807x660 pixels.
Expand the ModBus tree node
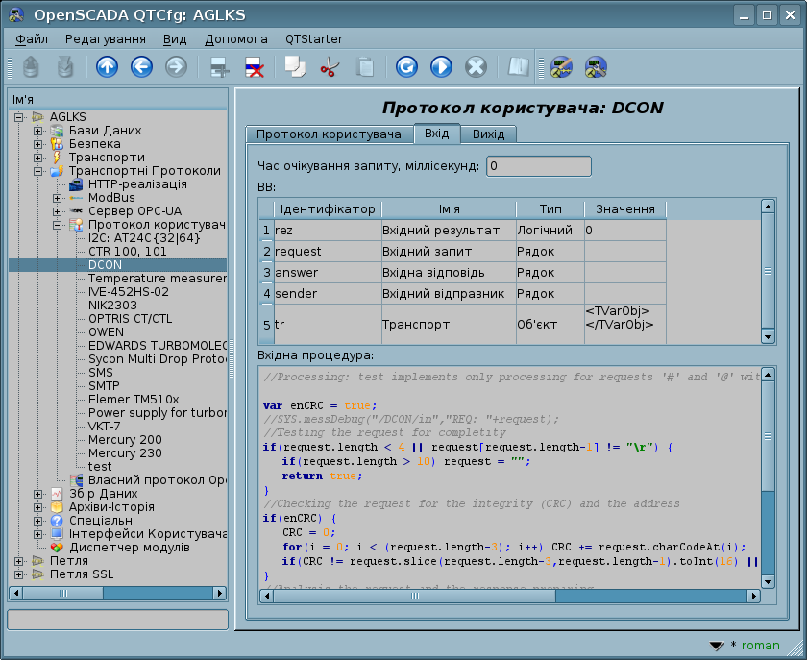[58, 198]
